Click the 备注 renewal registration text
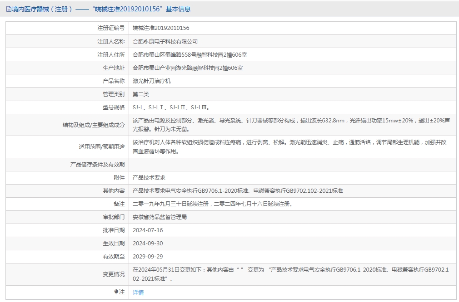 [x=212, y=204]
